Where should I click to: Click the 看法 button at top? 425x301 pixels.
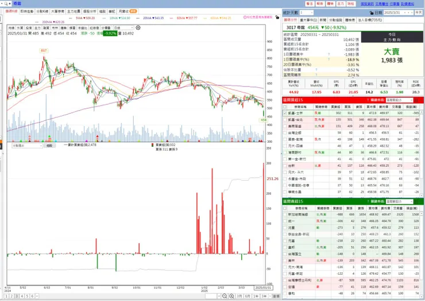309,3
